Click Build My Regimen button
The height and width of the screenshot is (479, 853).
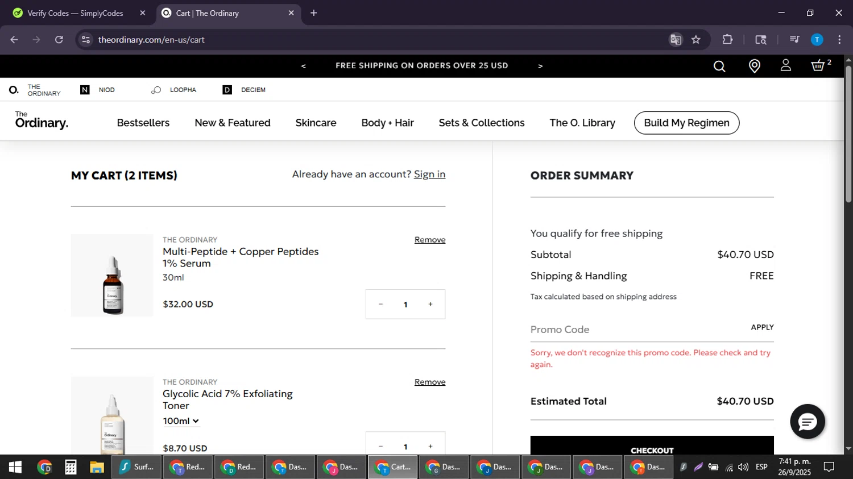(686, 123)
